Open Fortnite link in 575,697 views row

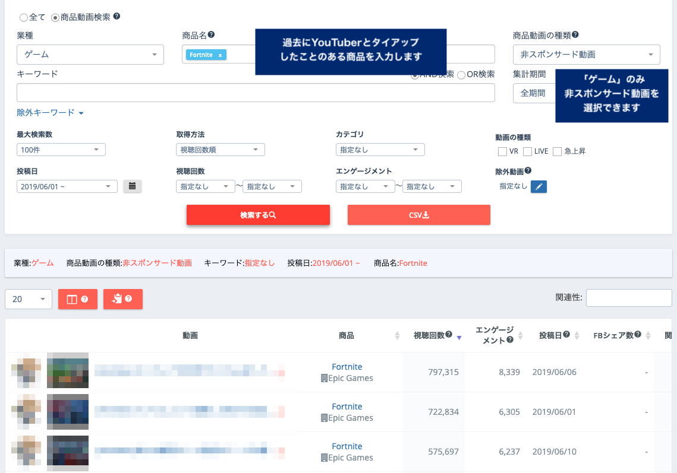(x=347, y=446)
